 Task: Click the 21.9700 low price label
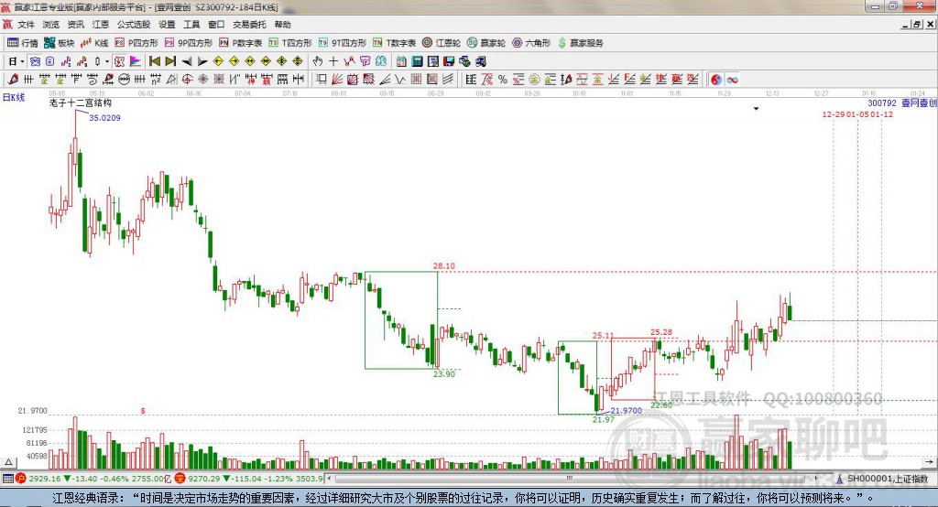tap(626, 411)
